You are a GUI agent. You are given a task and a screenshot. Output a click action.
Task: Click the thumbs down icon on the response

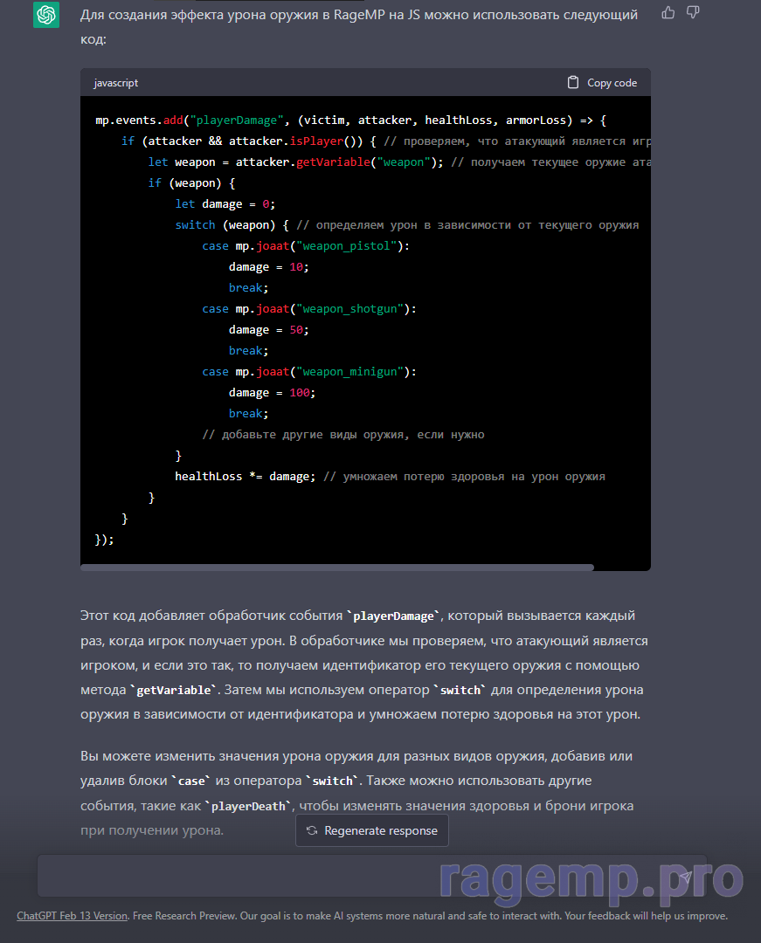click(693, 12)
